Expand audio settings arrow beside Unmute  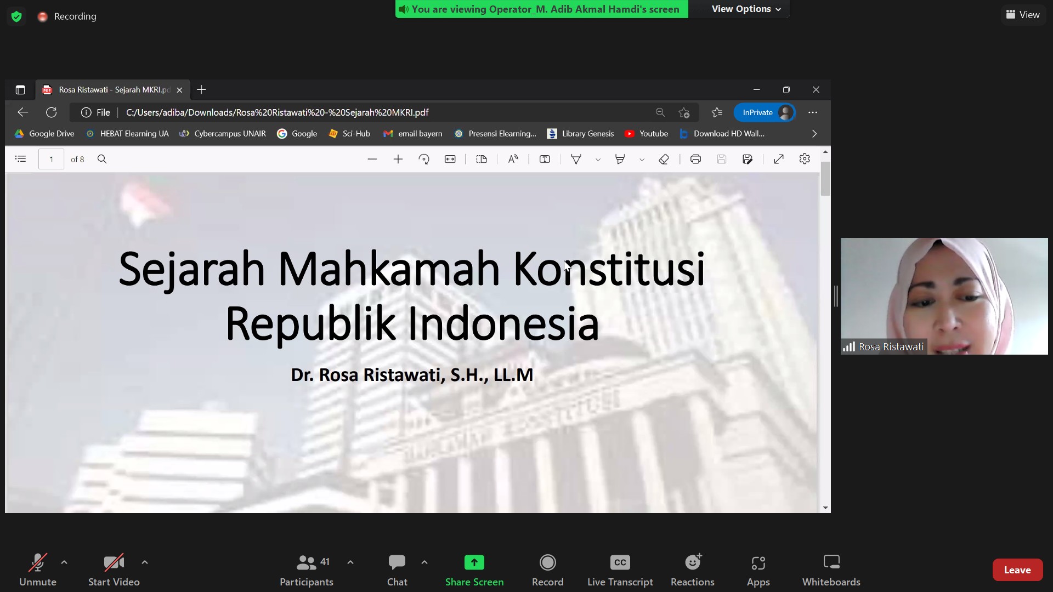tap(64, 562)
